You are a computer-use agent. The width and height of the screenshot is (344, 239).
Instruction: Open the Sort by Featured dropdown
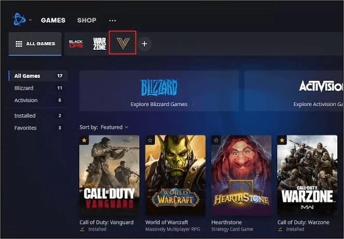[114, 127]
